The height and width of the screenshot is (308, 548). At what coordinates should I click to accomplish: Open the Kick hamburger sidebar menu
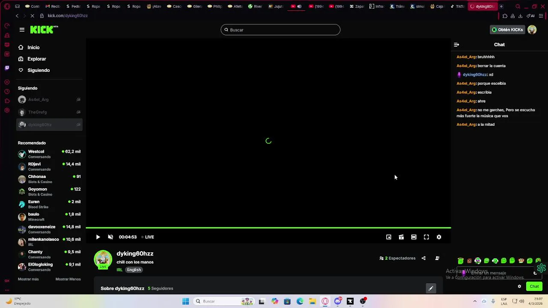[x=22, y=30]
